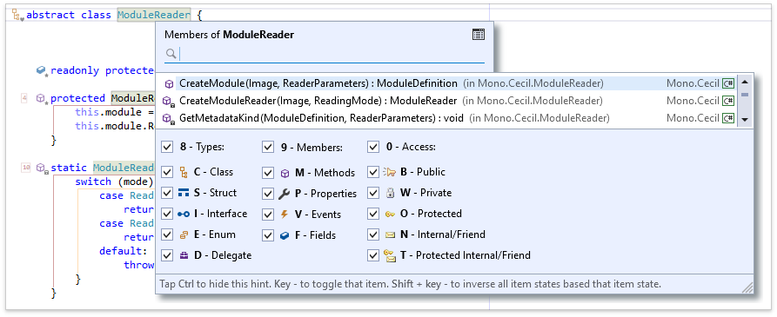Viewport: 777px width, 317px height.
Task: Click the Events lightning bolt icon
Action: point(285,215)
